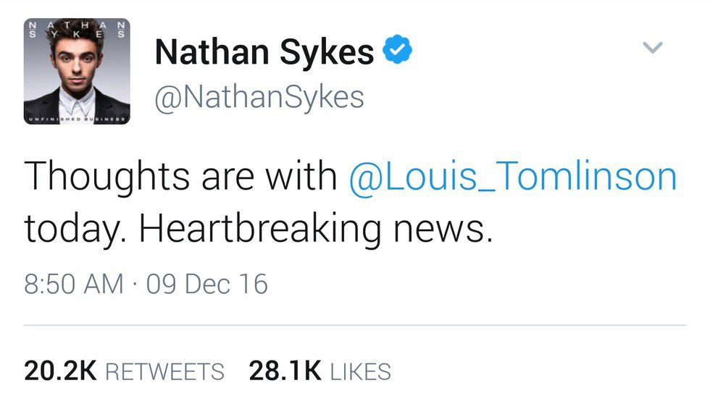Click the 09 Dec 16 date
The image size is (710, 404).
click(206, 283)
